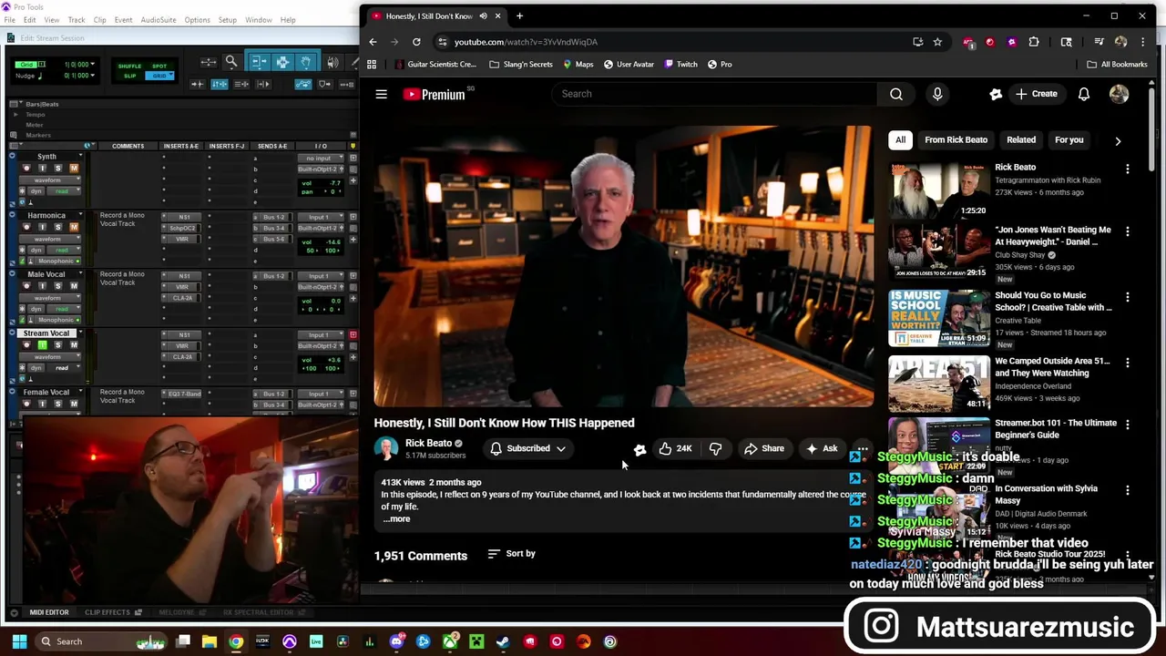Open Pro Tools AudioSuite menu
The image size is (1166, 656).
point(158,20)
